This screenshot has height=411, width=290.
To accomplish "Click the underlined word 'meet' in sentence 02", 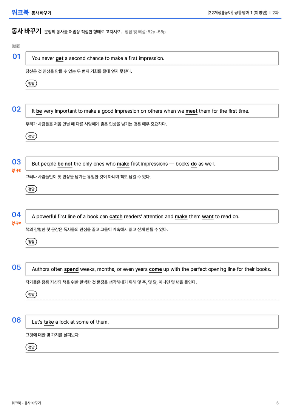I will 191,111.
